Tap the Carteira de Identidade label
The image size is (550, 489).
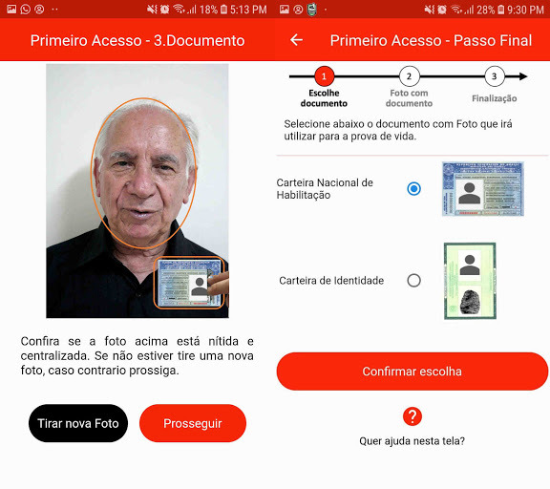pos(331,281)
